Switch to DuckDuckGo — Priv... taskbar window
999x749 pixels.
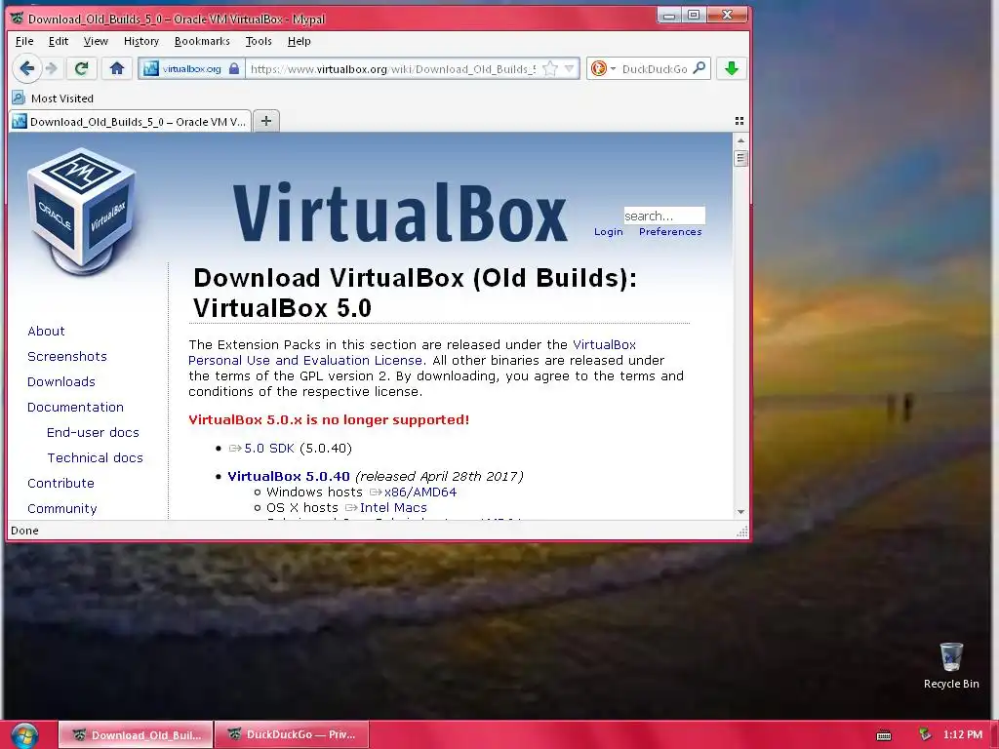tap(291, 735)
